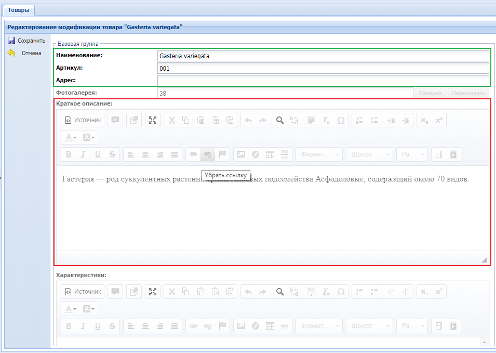
Task: Switch to the Товары tab
Action: [18, 10]
